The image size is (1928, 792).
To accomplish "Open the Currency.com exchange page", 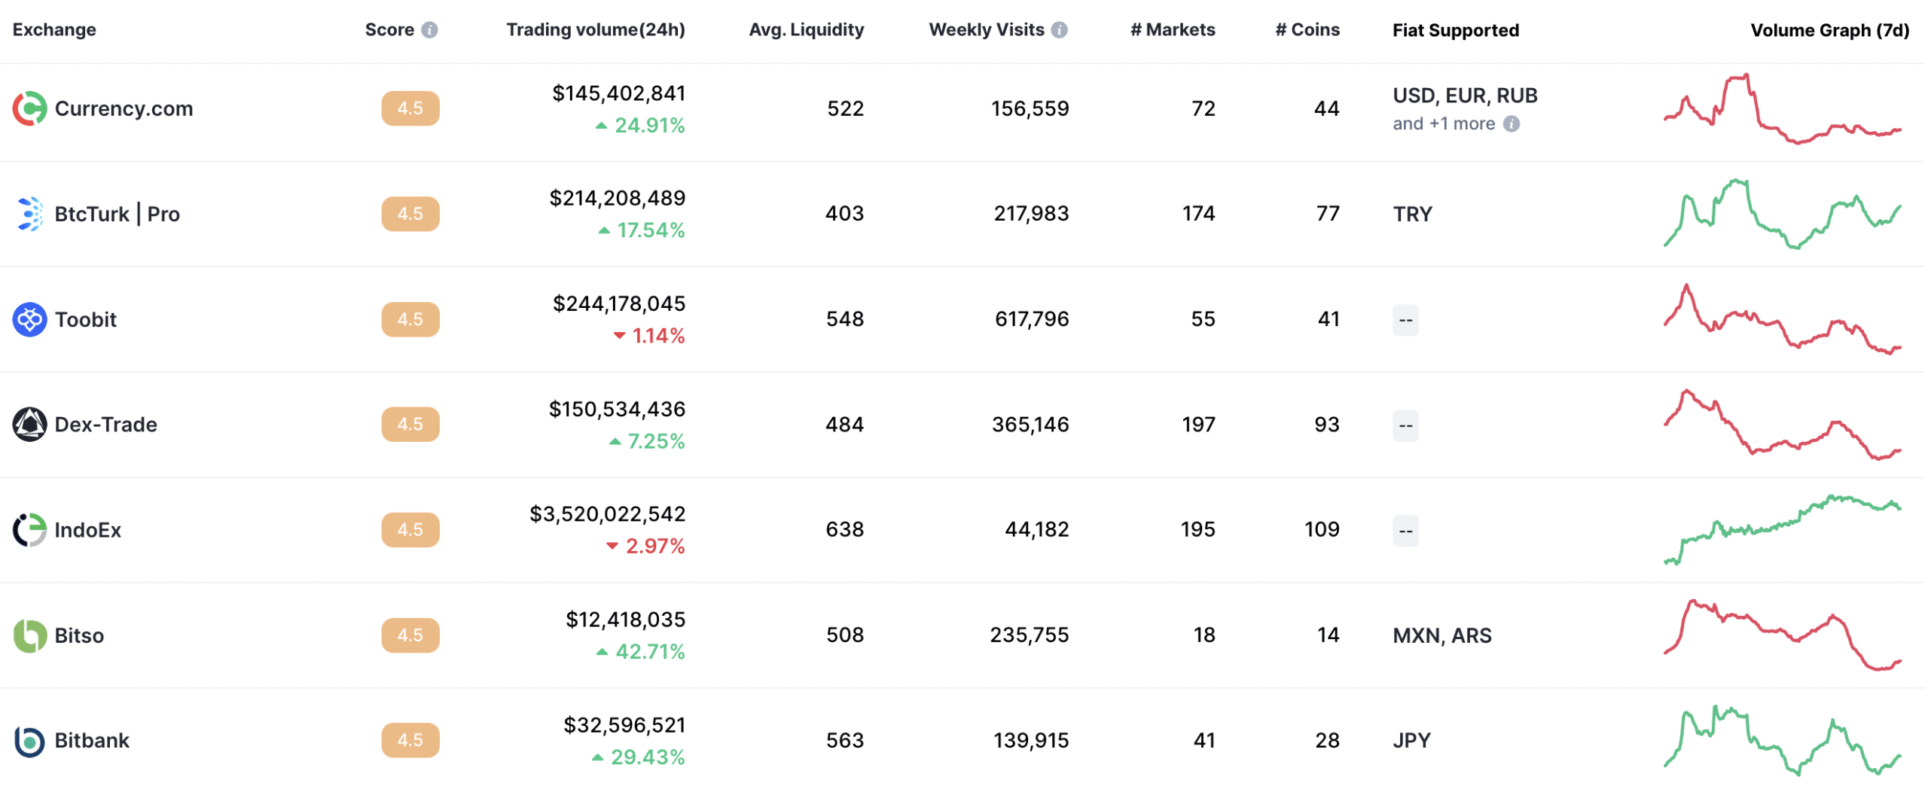I will (124, 108).
